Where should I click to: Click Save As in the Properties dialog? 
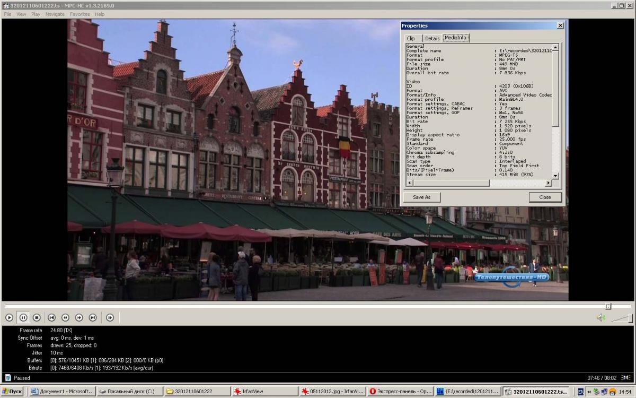421,197
